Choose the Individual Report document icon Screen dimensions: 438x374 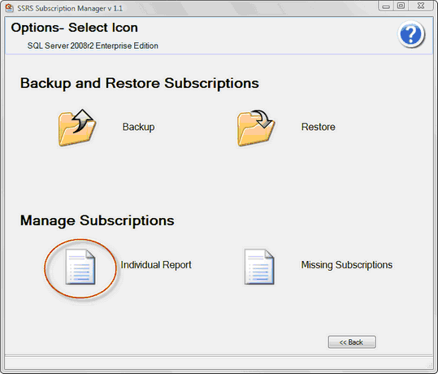pyautogui.click(x=80, y=267)
